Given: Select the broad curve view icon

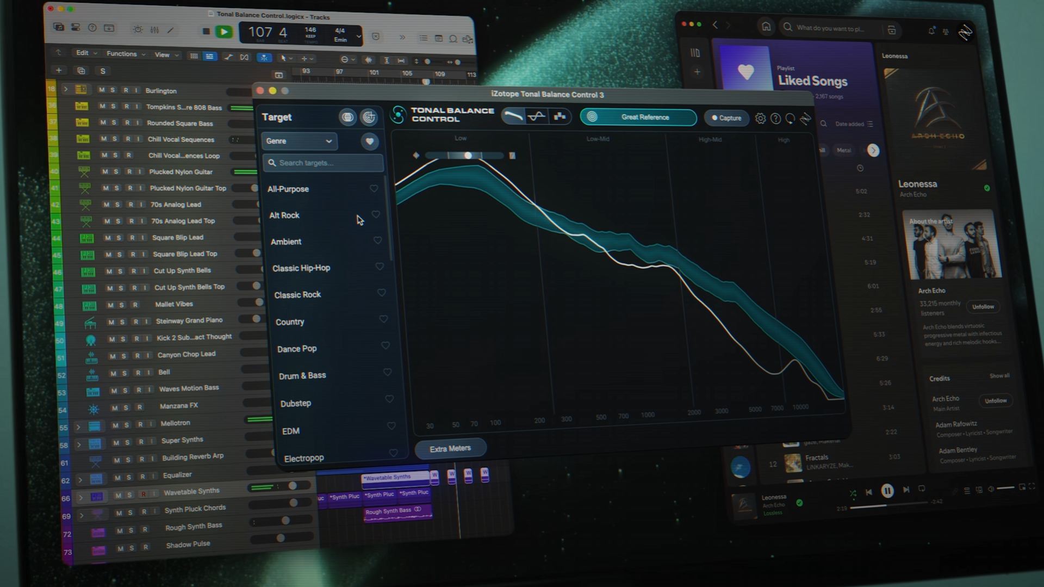Looking at the screenshot, I should click(x=513, y=116).
